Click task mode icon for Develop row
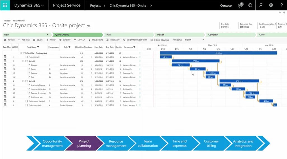This screenshot has width=287, height=159. (5, 73)
